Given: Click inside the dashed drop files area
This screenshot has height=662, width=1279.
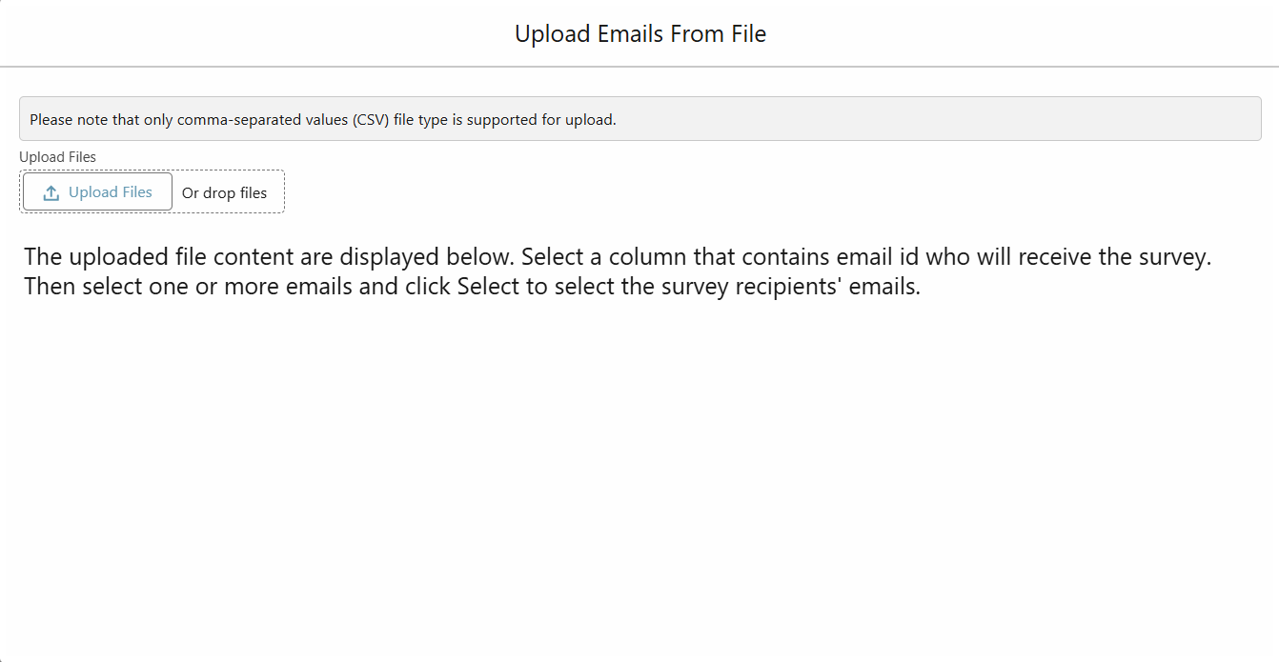Looking at the screenshot, I should coord(226,191).
